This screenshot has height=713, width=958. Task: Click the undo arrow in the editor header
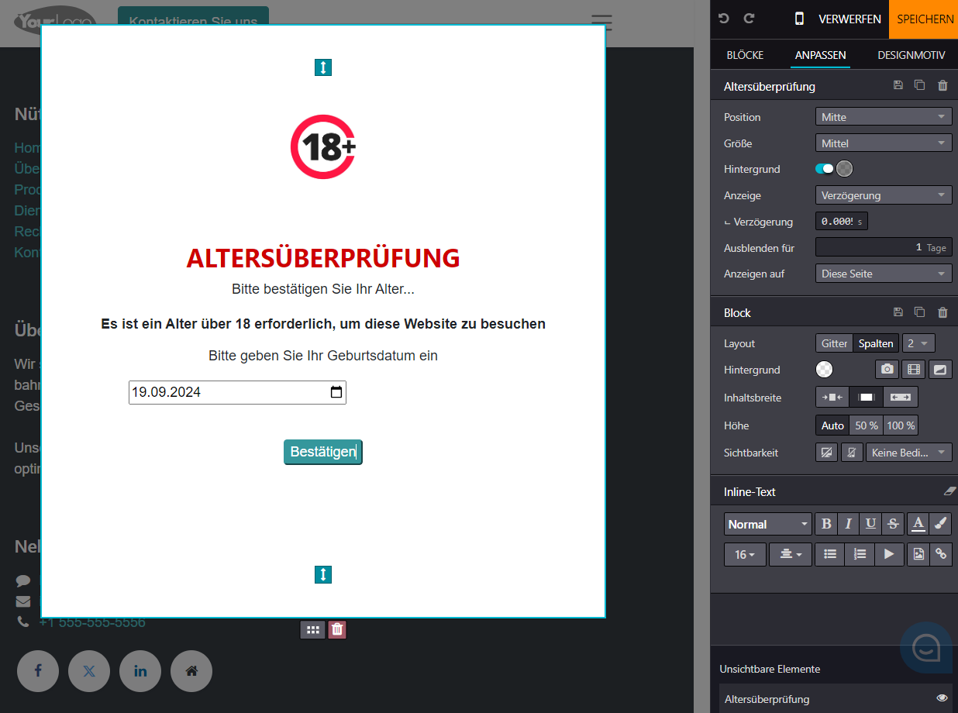(723, 19)
